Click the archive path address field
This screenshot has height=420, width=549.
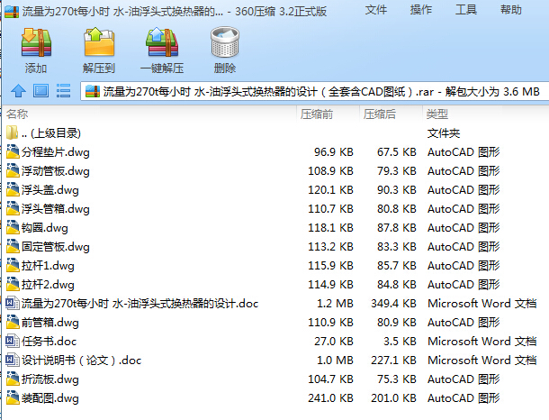(314, 92)
